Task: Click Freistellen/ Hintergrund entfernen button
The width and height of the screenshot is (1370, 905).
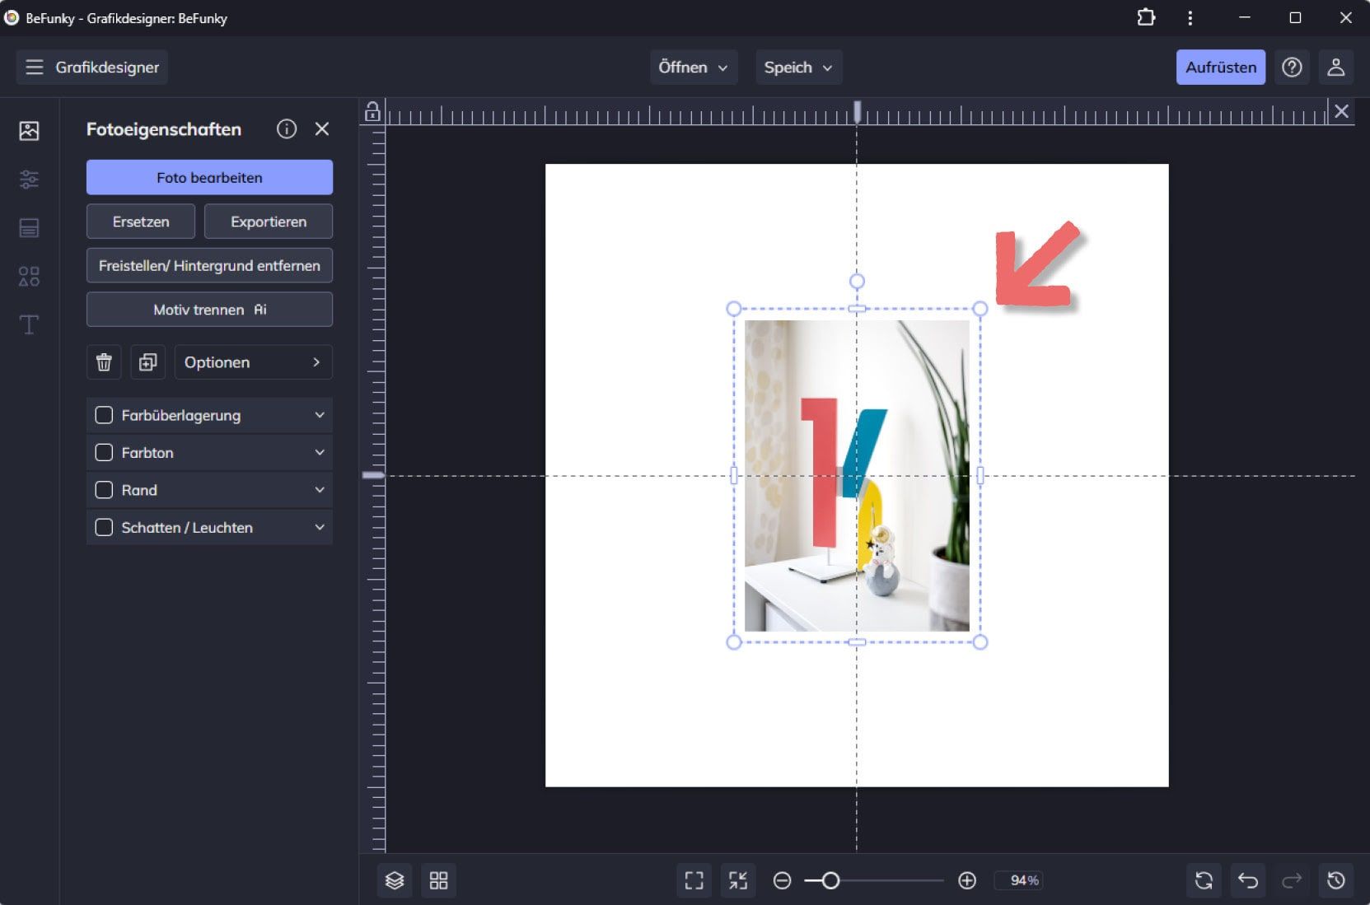Action: 209,265
